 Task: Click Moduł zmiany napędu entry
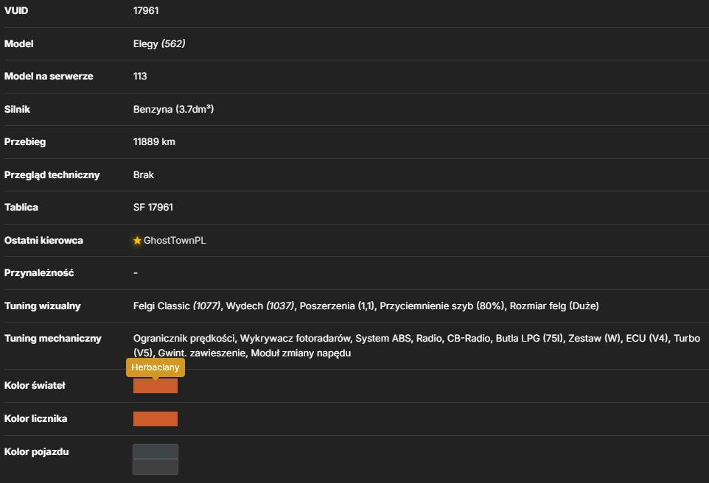pos(301,353)
